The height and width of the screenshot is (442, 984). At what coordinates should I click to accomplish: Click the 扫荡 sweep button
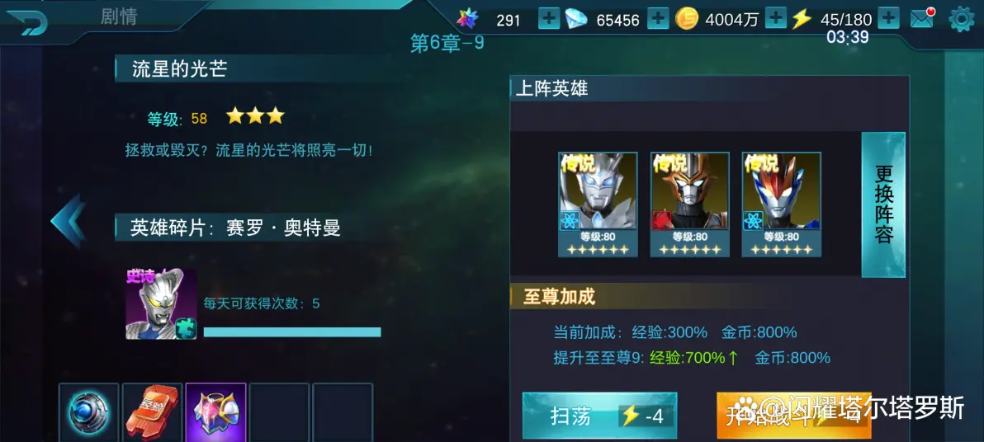(x=599, y=416)
